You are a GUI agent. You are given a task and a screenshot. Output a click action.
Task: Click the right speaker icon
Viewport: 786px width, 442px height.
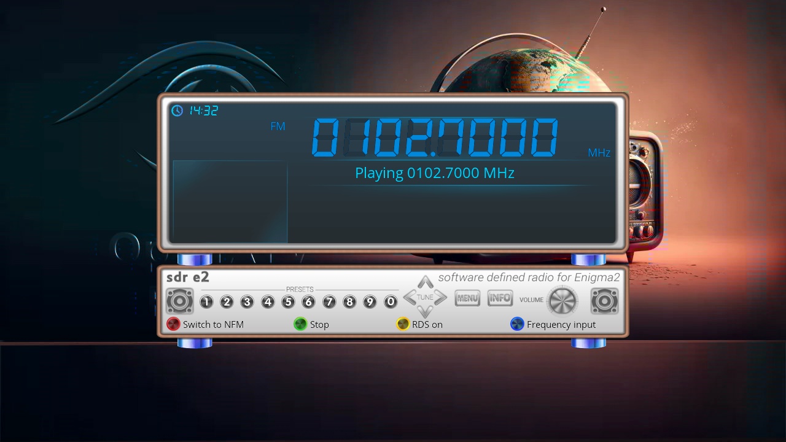coord(605,301)
